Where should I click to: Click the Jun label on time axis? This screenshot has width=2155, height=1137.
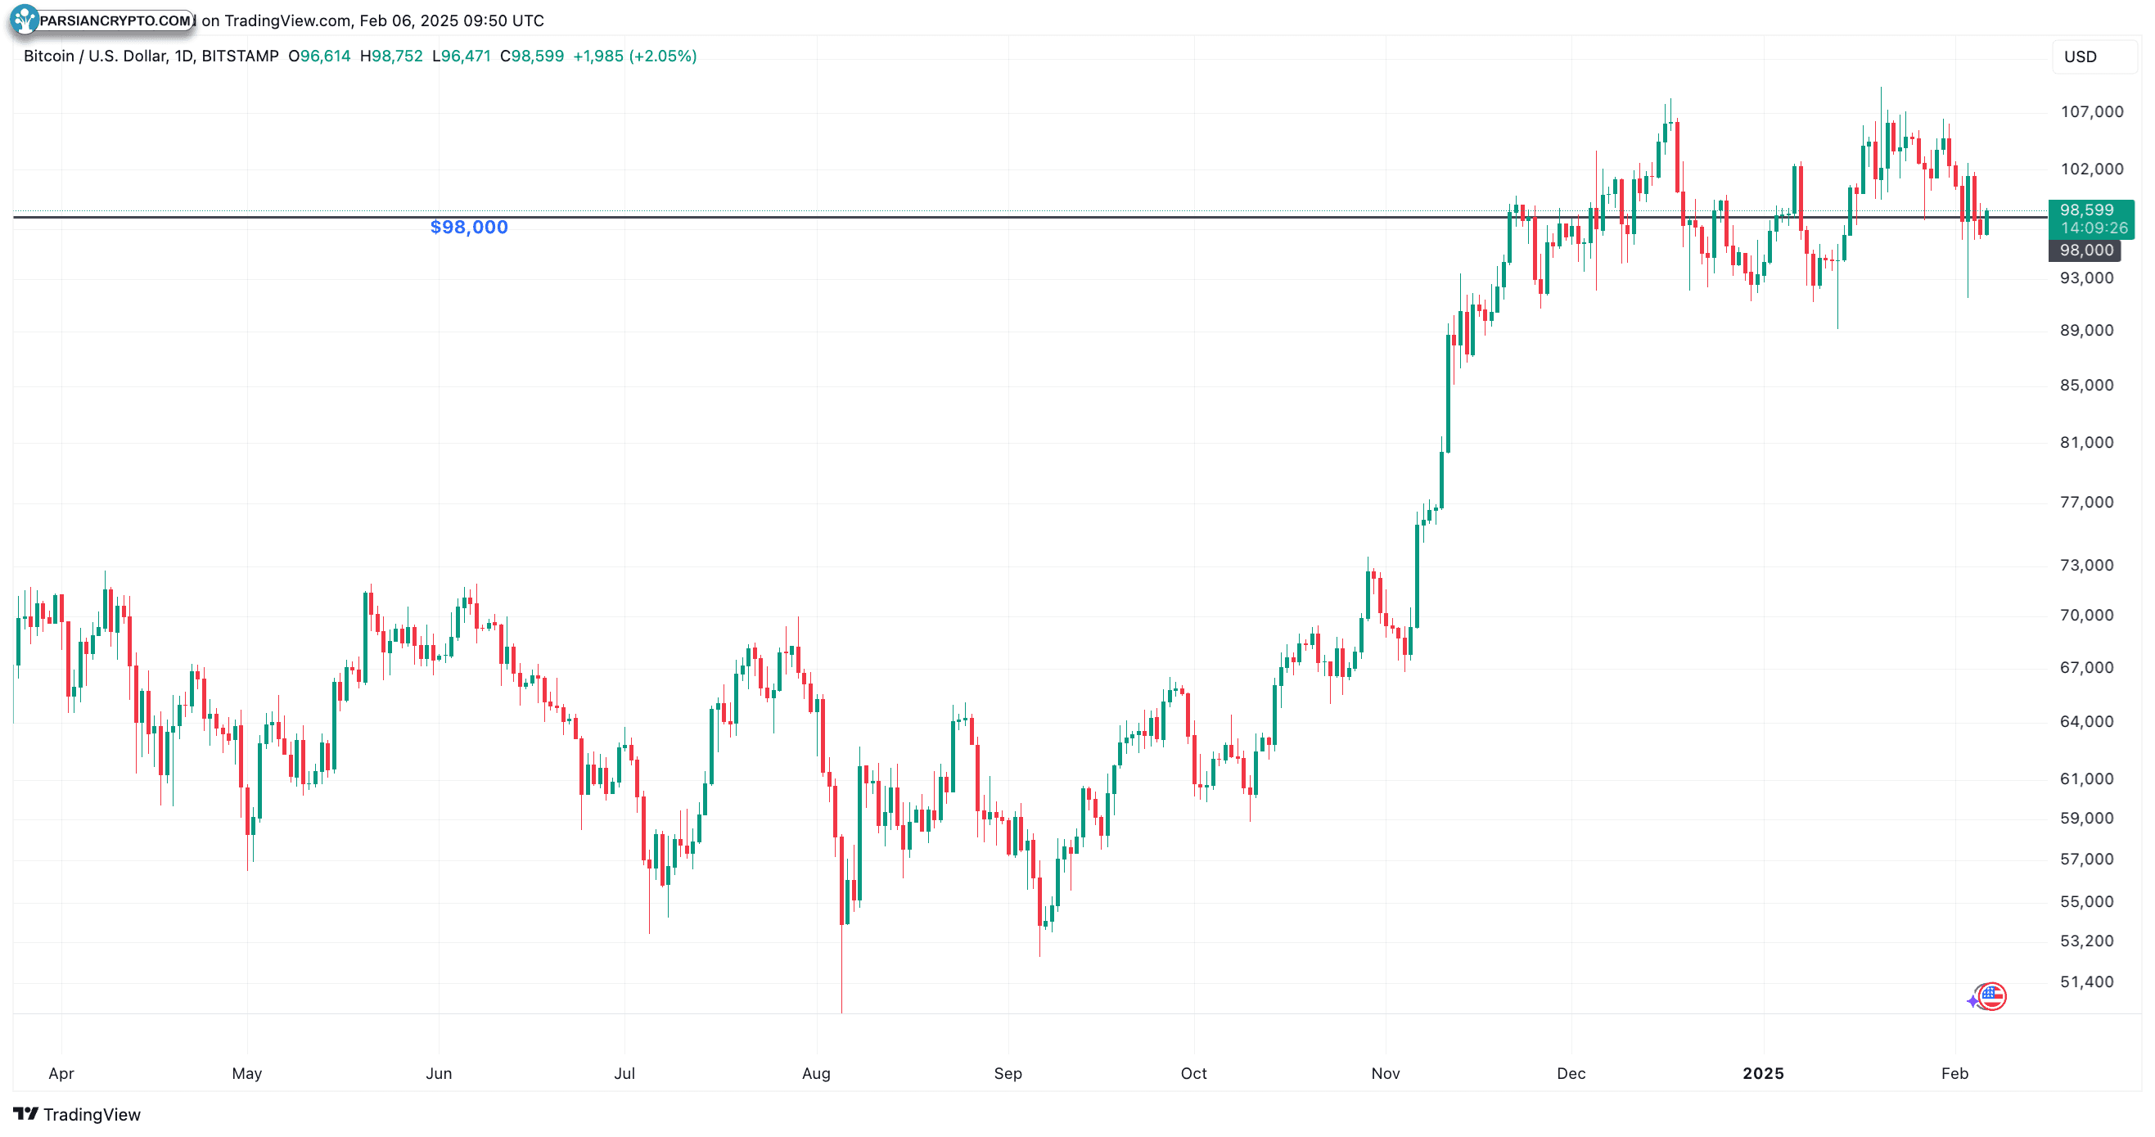(x=439, y=1074)
